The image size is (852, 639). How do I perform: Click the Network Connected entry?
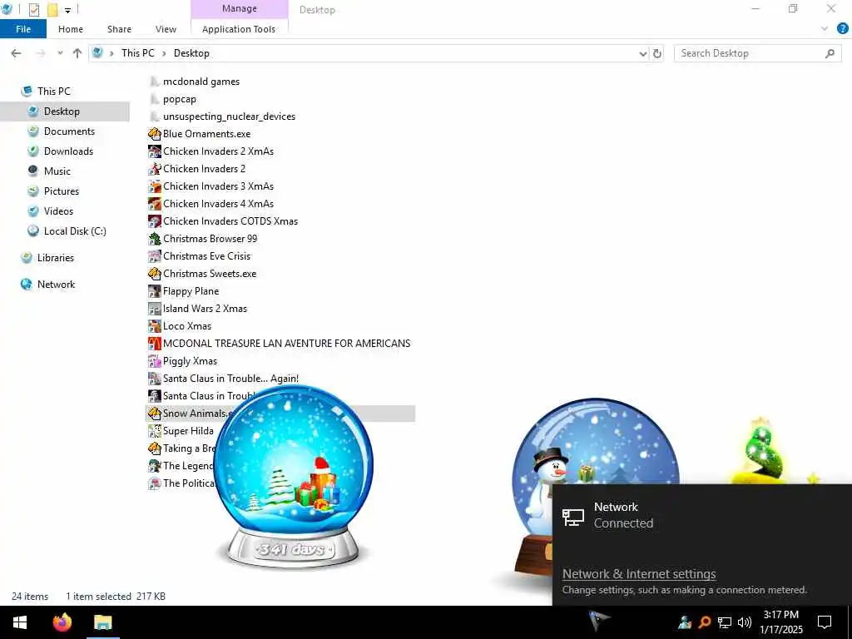point(702,514)
